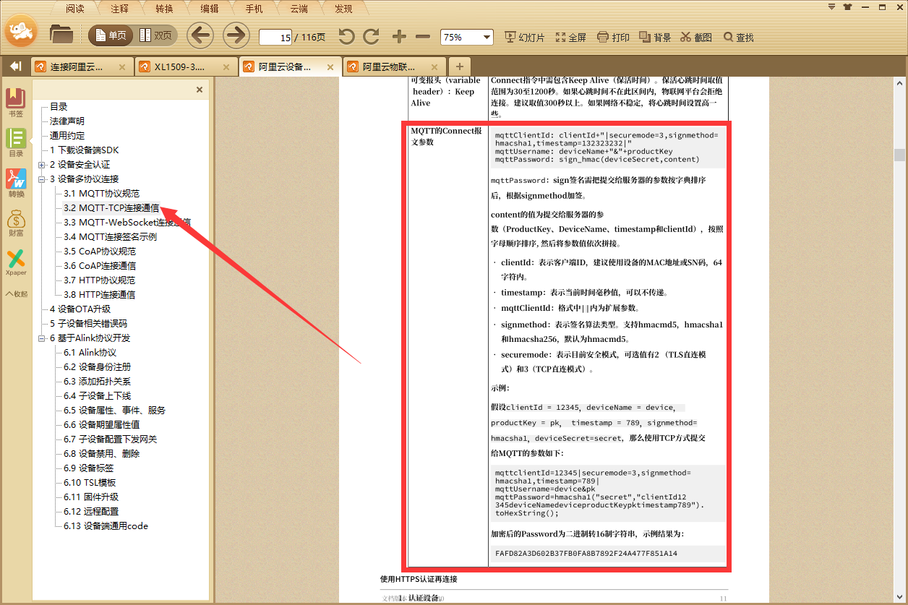Screen dimensions: 908x605
Task: Select 4 设备OTA升级 in outline
Action: (x=80, y=309)
